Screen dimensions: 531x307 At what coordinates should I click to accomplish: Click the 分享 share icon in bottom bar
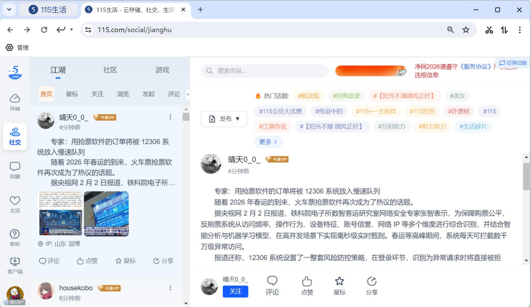tap(372, 286)
